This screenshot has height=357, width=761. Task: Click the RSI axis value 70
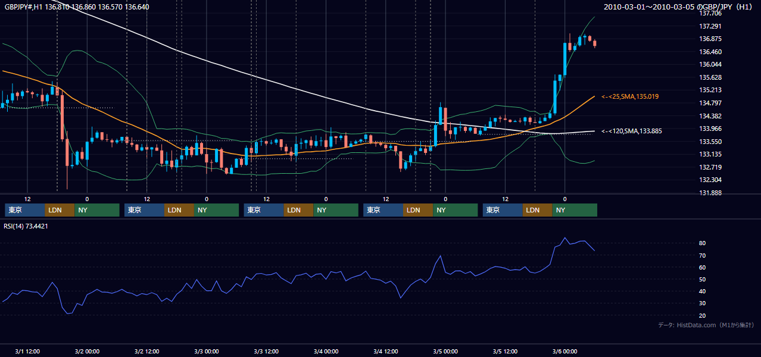point(703,256)
